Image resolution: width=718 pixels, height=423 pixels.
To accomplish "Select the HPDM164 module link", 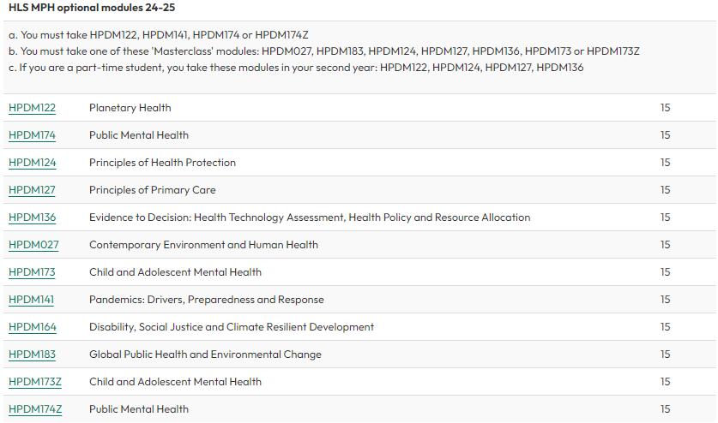I will [33, 327].
